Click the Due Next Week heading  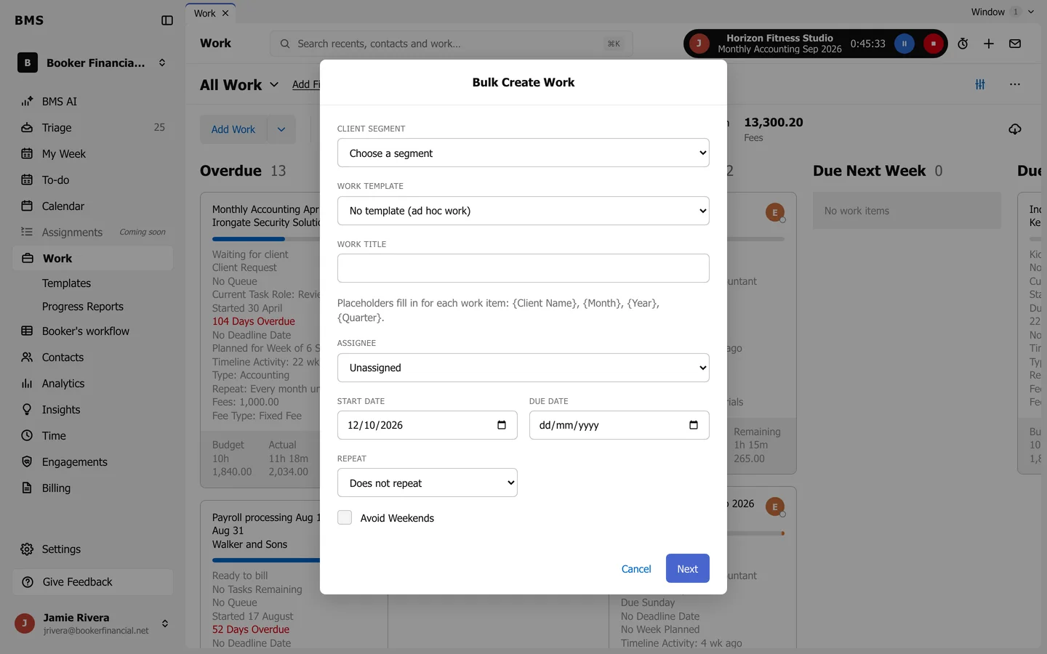point(870,171)
